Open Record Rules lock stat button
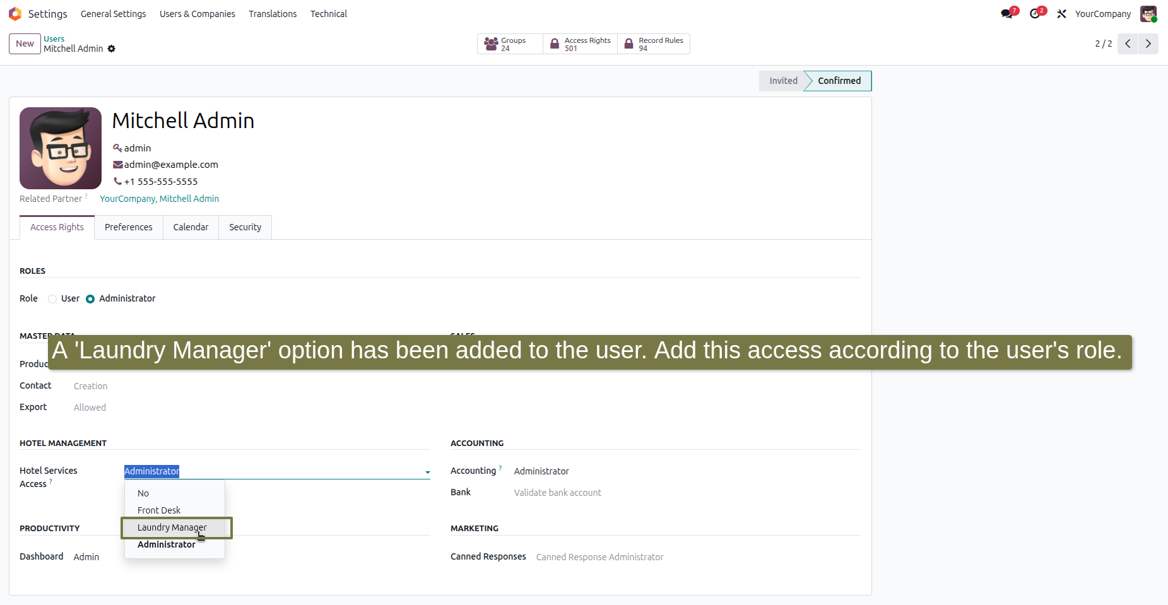 click(x=654, y=44)
